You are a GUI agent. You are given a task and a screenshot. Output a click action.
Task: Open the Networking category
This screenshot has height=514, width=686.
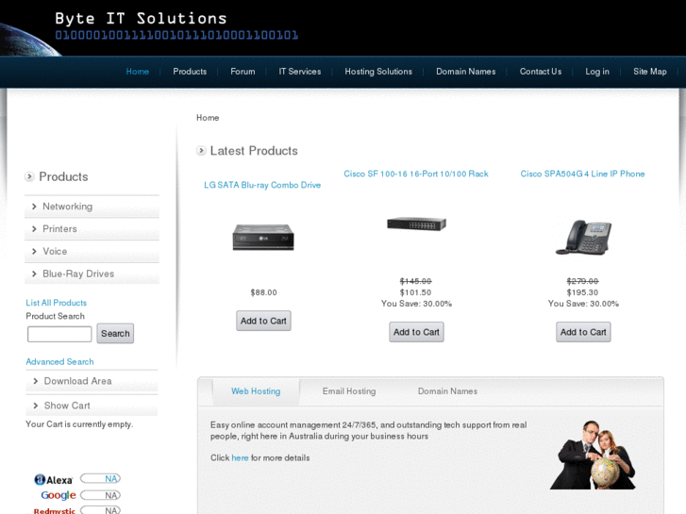click(x=92, y=207)
